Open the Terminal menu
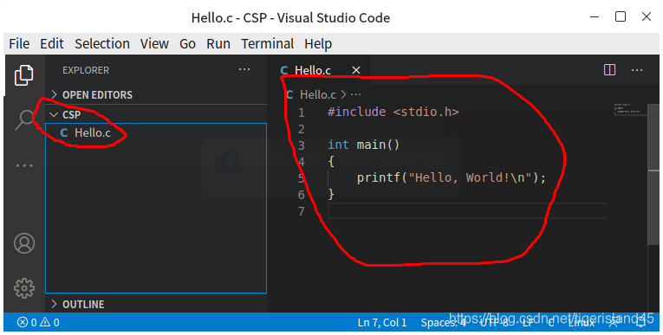Screen dimensions: 663x335 point(267,43)
